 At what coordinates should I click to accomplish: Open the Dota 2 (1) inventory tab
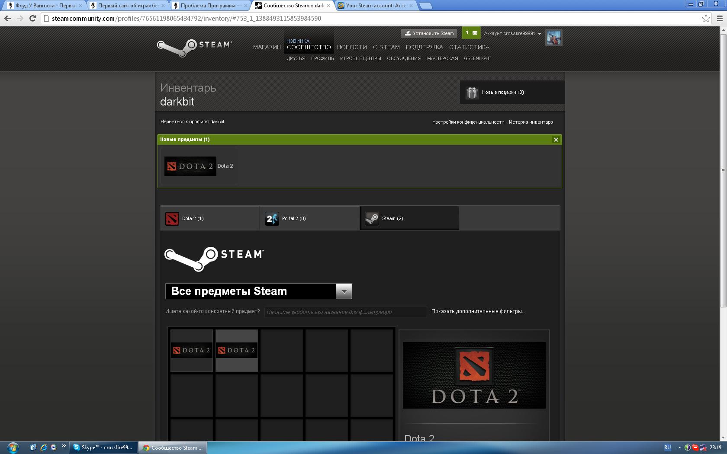click(x=210, y=218)
